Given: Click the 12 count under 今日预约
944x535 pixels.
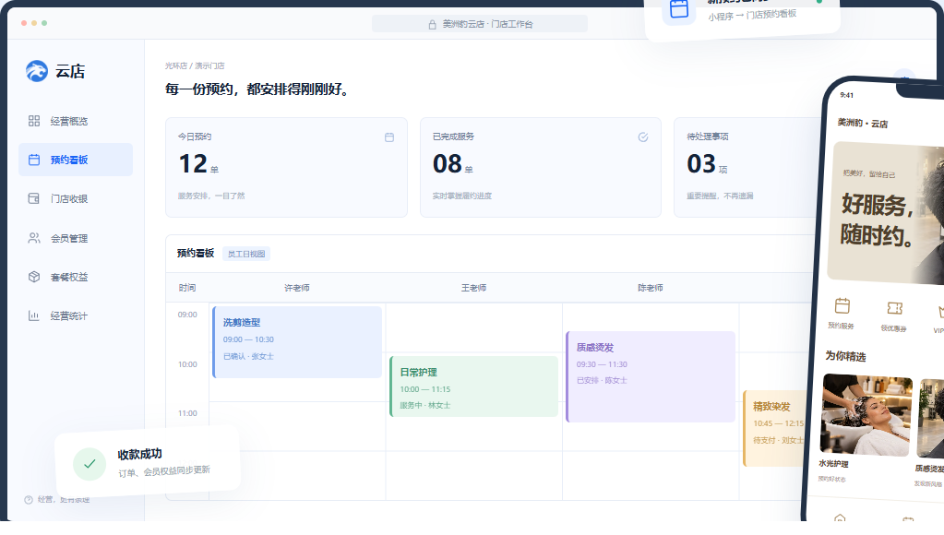Looking at the screenshot, I should point(193,163).
